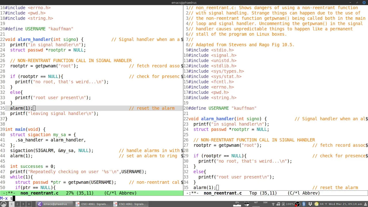Viewport: 368px width, 207px height.
Task: Click '#include <unistd.h>' in right pane
Action: click(x=212, y=61)
